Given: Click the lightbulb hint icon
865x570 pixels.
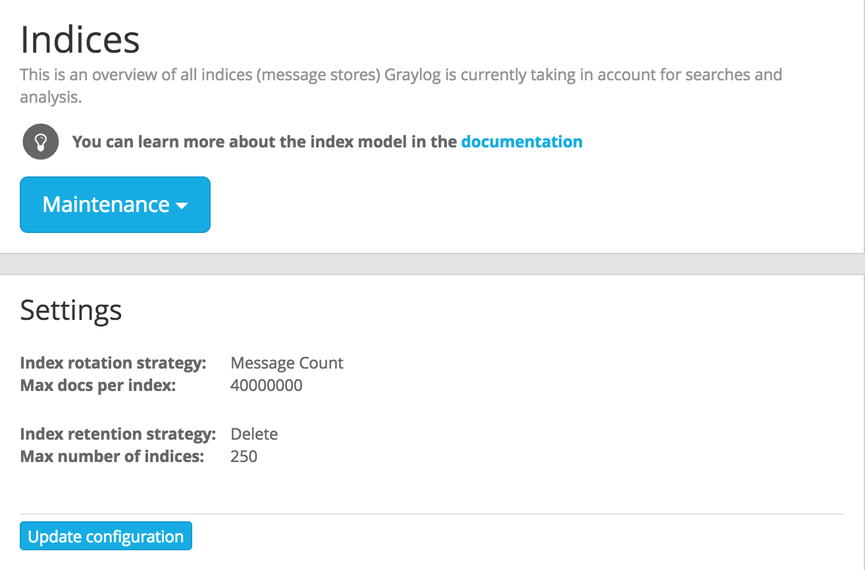Looking at the screenshot, I should click(x=41, y=142).
